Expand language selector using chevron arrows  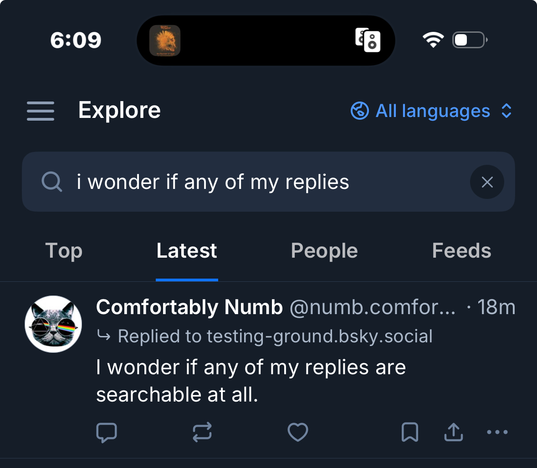(506, 111)
